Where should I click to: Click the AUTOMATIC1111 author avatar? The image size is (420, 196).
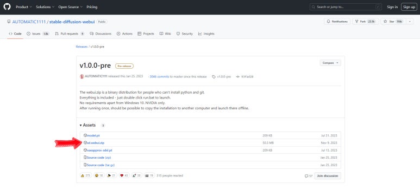tap(82, 76)
